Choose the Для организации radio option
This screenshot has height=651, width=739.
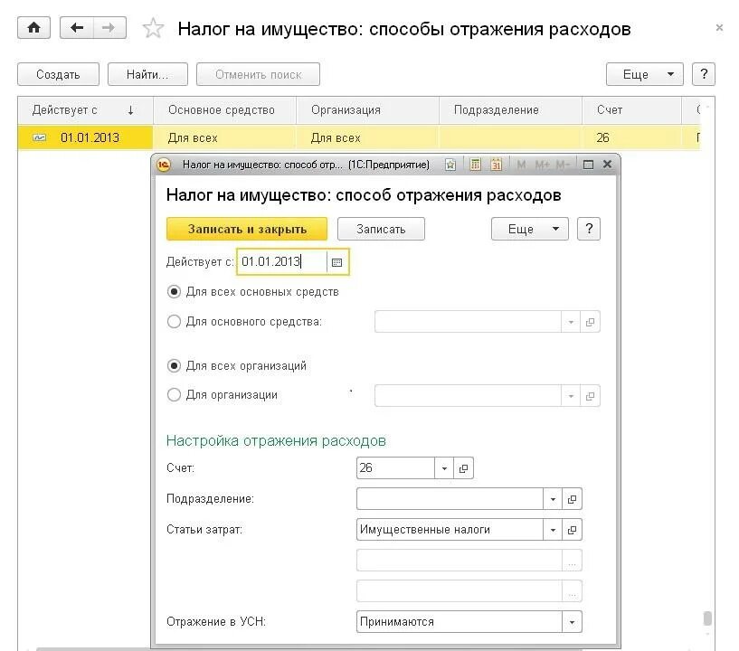click(172, 394)
